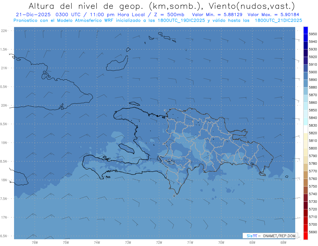Click the 75W longitude label
Viewport: 318px width, 246px height.
pyautogui.click(x=66, y=242)
